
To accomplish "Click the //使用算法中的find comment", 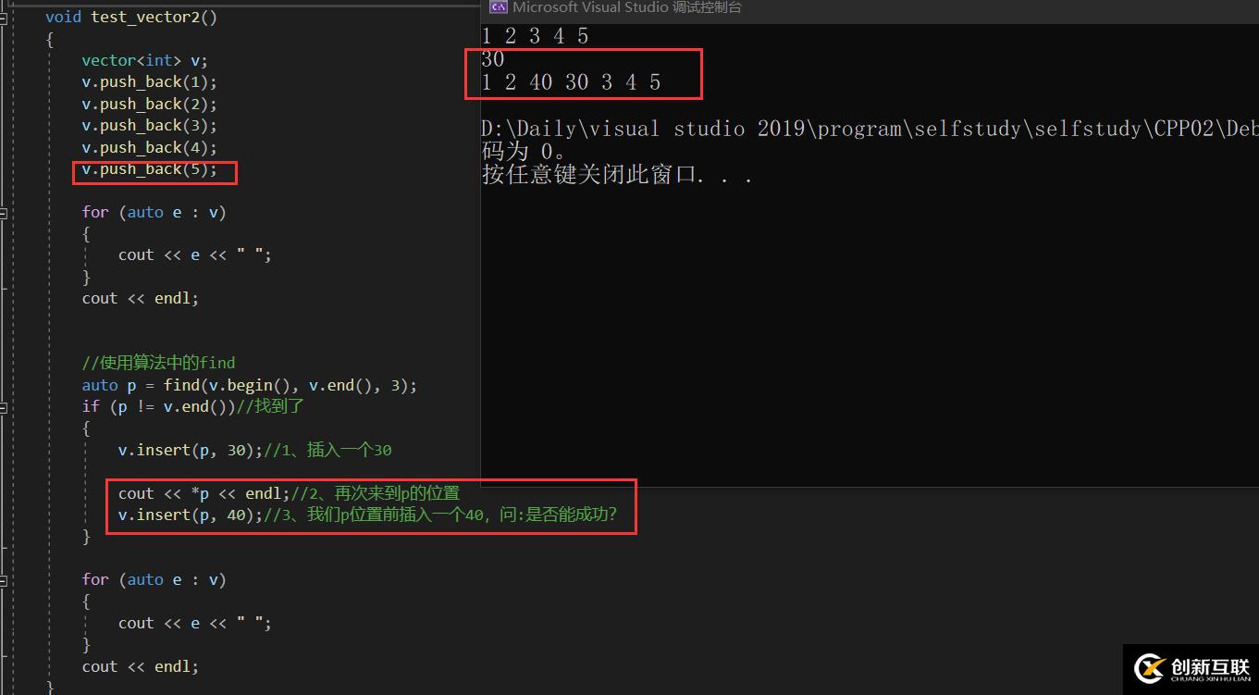I will tap(158, 363).
